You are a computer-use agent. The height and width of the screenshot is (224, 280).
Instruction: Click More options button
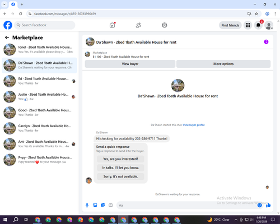[x=223, y=64]
